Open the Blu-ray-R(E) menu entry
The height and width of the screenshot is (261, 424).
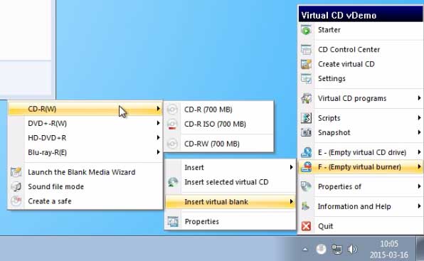pos(85,153)
